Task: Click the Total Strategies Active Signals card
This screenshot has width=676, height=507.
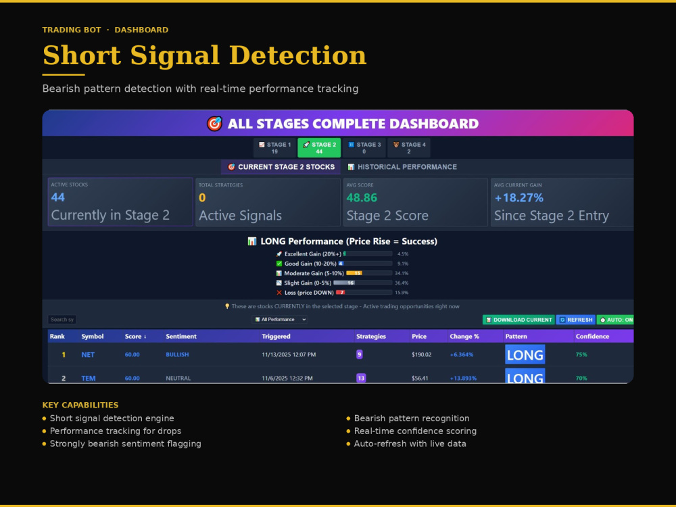Action: [268, 201]
